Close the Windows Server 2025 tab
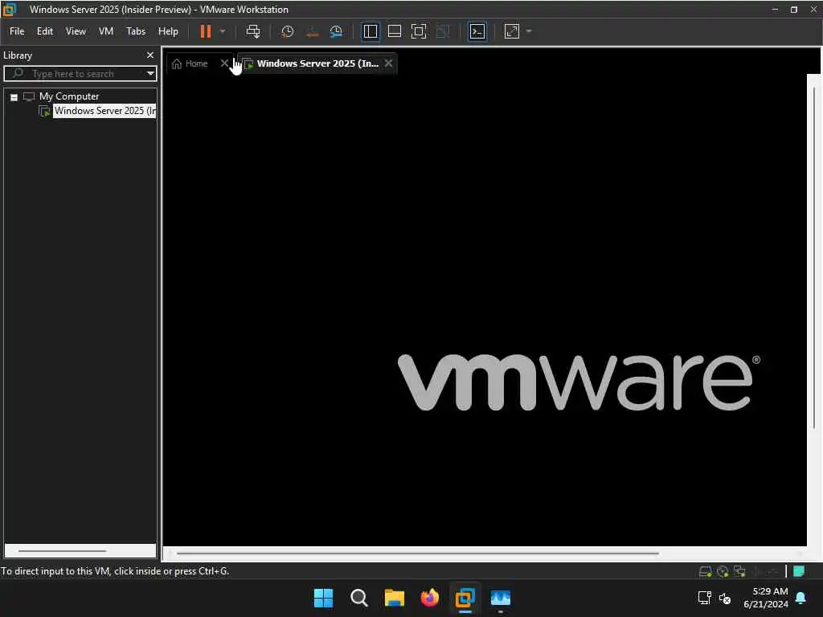This screenshot has width=823, height=617. 388,63
